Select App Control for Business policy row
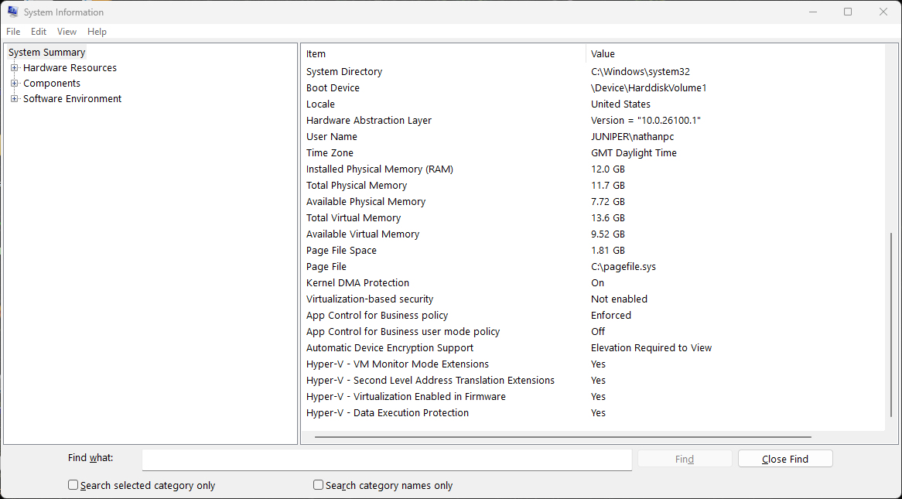The width and height of the screenshot is (902, 499). pos(593,316)
